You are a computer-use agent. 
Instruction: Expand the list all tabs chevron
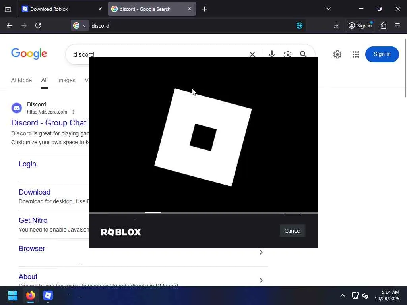coord(328,9)
